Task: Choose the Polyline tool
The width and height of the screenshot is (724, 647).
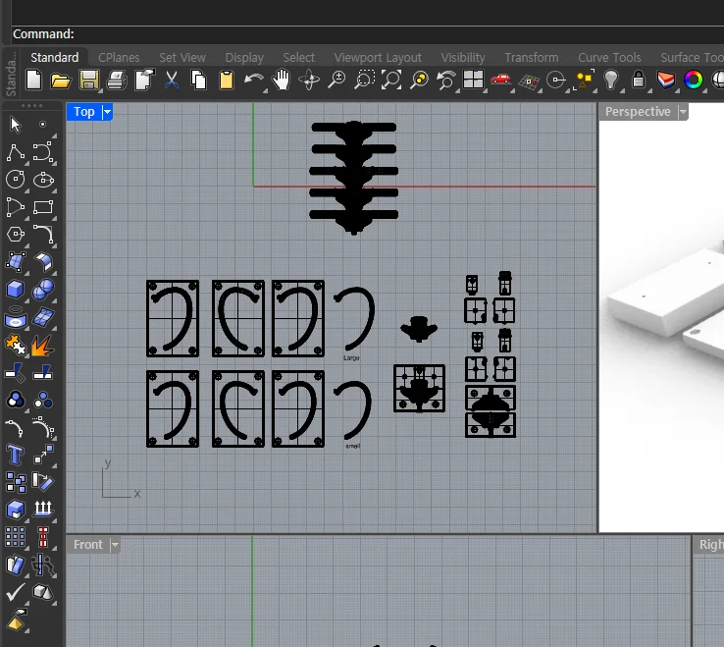Action: (16, 152)
